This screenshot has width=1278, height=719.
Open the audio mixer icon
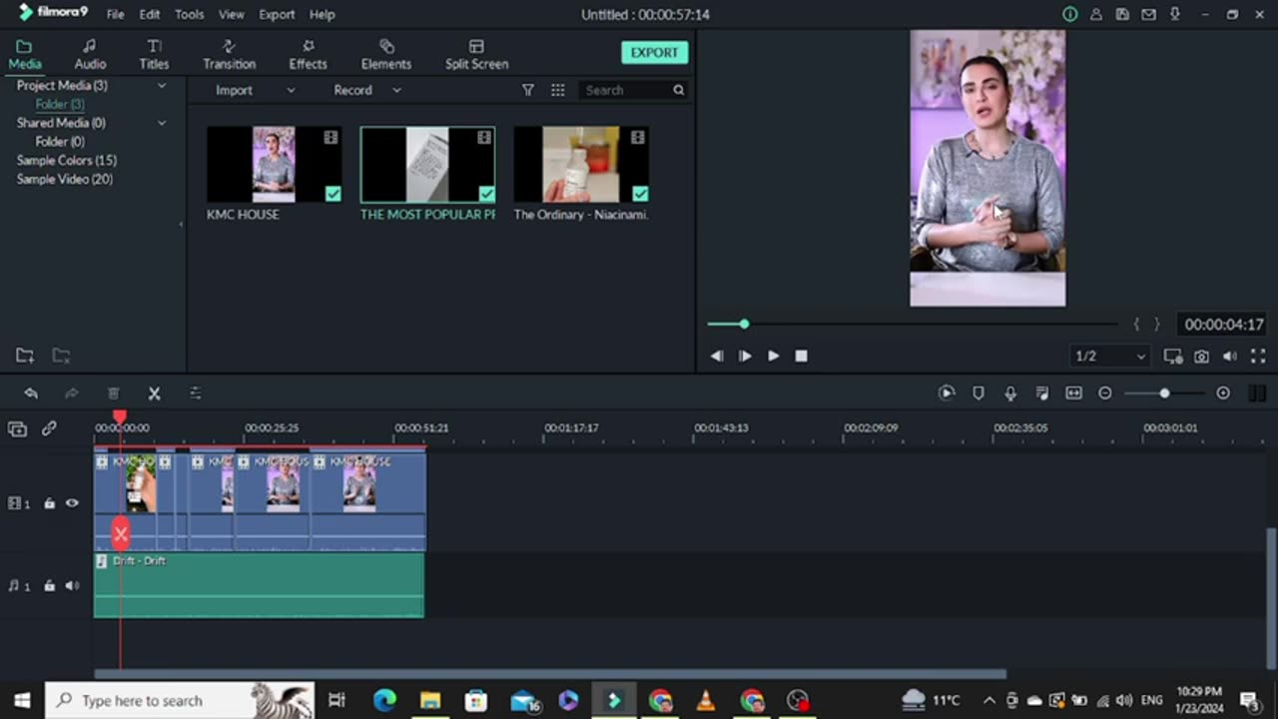(1042, 393)
